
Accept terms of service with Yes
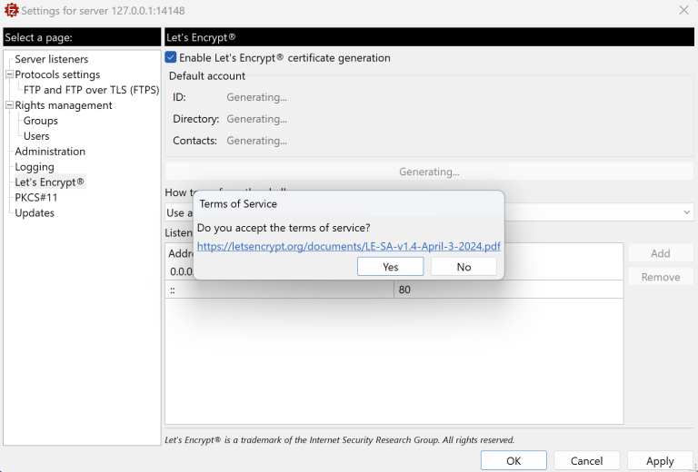[391, 267]
